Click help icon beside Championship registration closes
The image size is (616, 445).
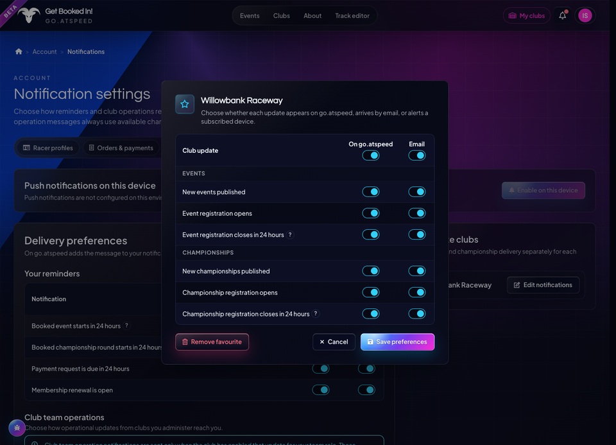(x=316, y=314)
